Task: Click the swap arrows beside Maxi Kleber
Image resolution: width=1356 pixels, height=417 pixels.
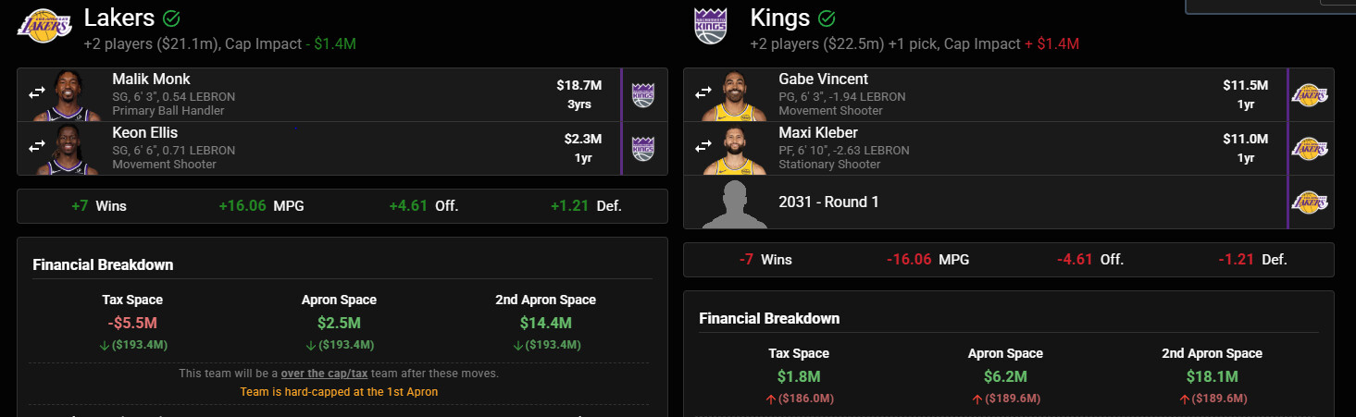Action: 703,146
